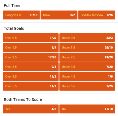Choose Under 5.5 goals at 1/25
Viewport: 118px width, 116px height.
point(87,86)
